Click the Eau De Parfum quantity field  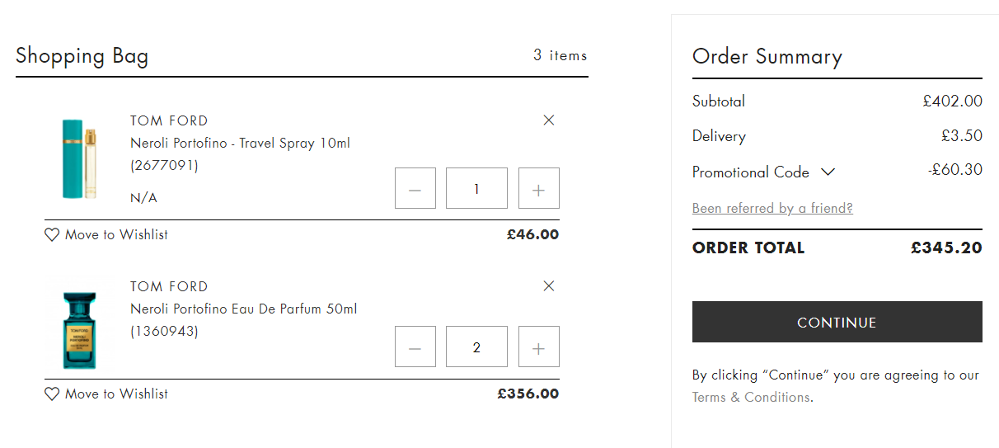476,347
